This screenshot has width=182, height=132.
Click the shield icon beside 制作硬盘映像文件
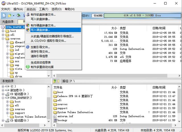(28, 25)
